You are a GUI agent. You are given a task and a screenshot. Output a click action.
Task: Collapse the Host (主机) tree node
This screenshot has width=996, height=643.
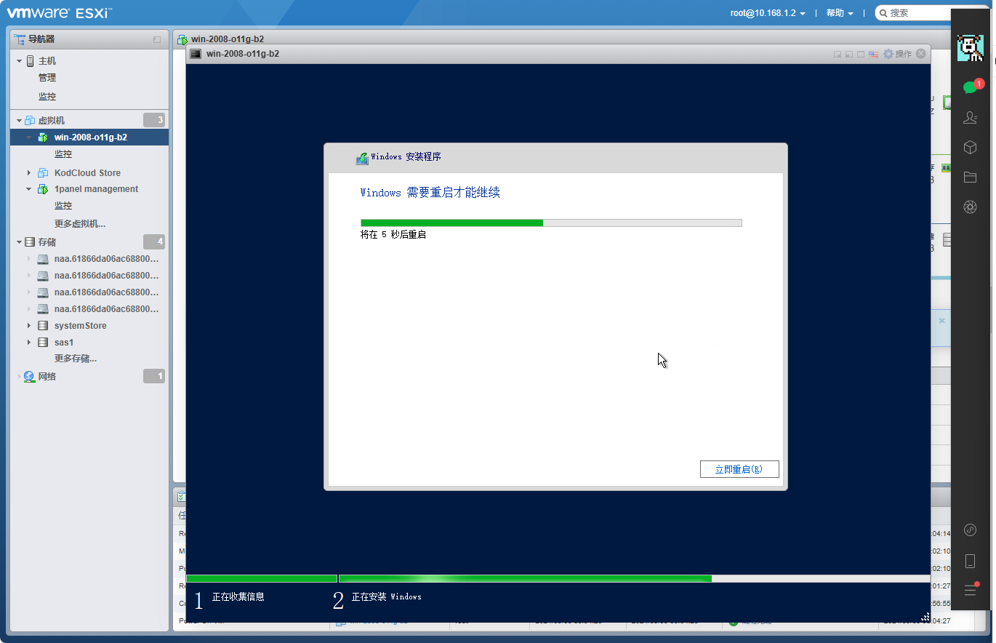coord(20,61)
